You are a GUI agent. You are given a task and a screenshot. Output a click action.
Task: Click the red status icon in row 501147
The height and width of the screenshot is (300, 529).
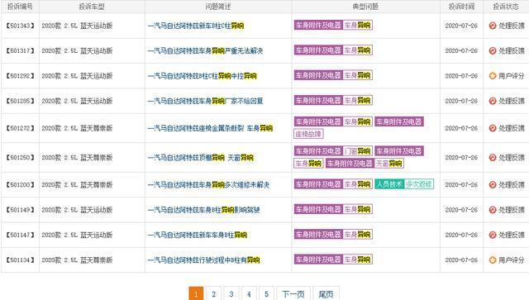(x=493, y=235)
